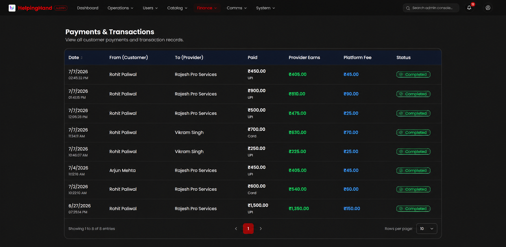Expand the Operations menu
506x247 pixels.
click(x=120, y=8)
